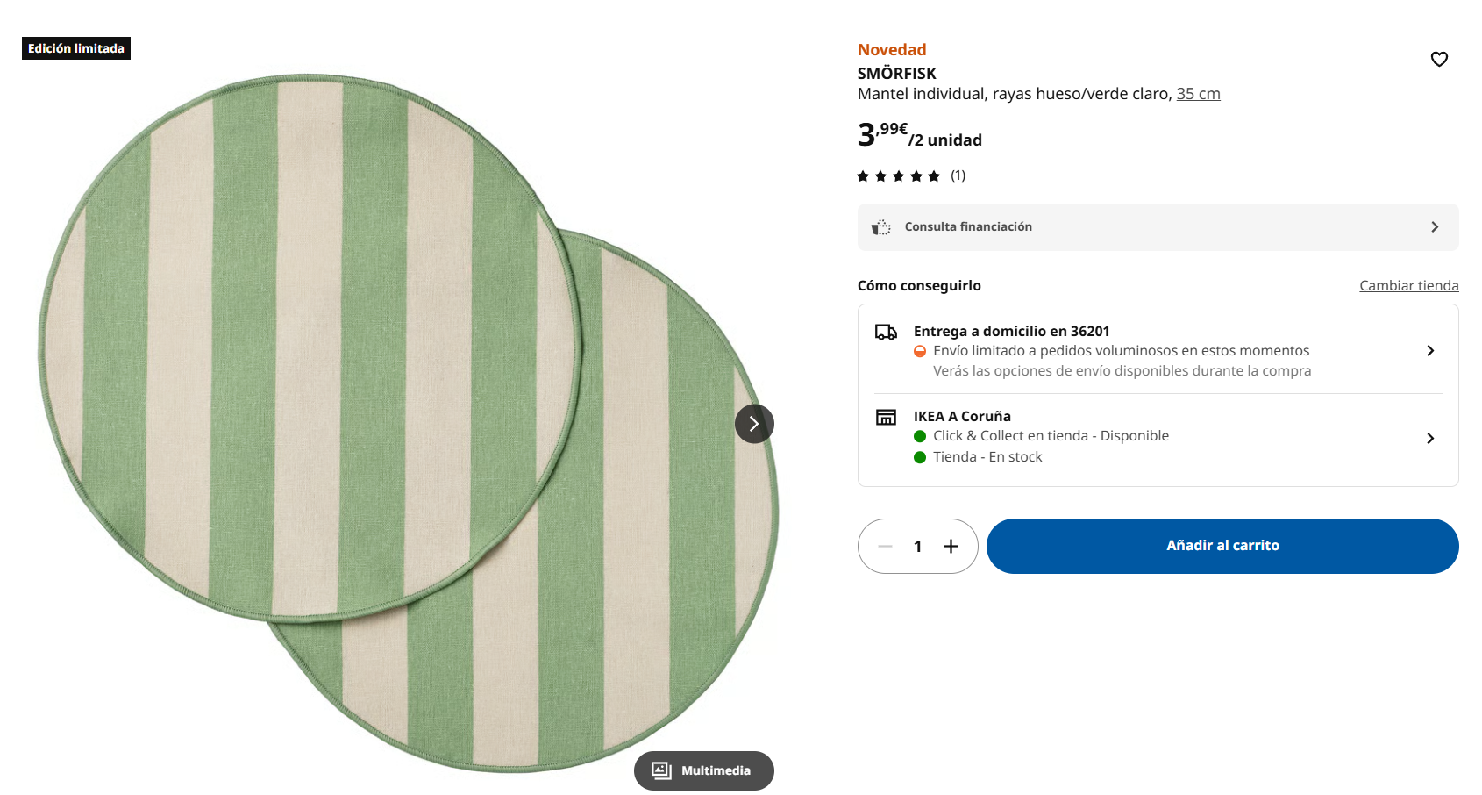
Task: Click the 35 cm size link
Action: click(1198, 94)
